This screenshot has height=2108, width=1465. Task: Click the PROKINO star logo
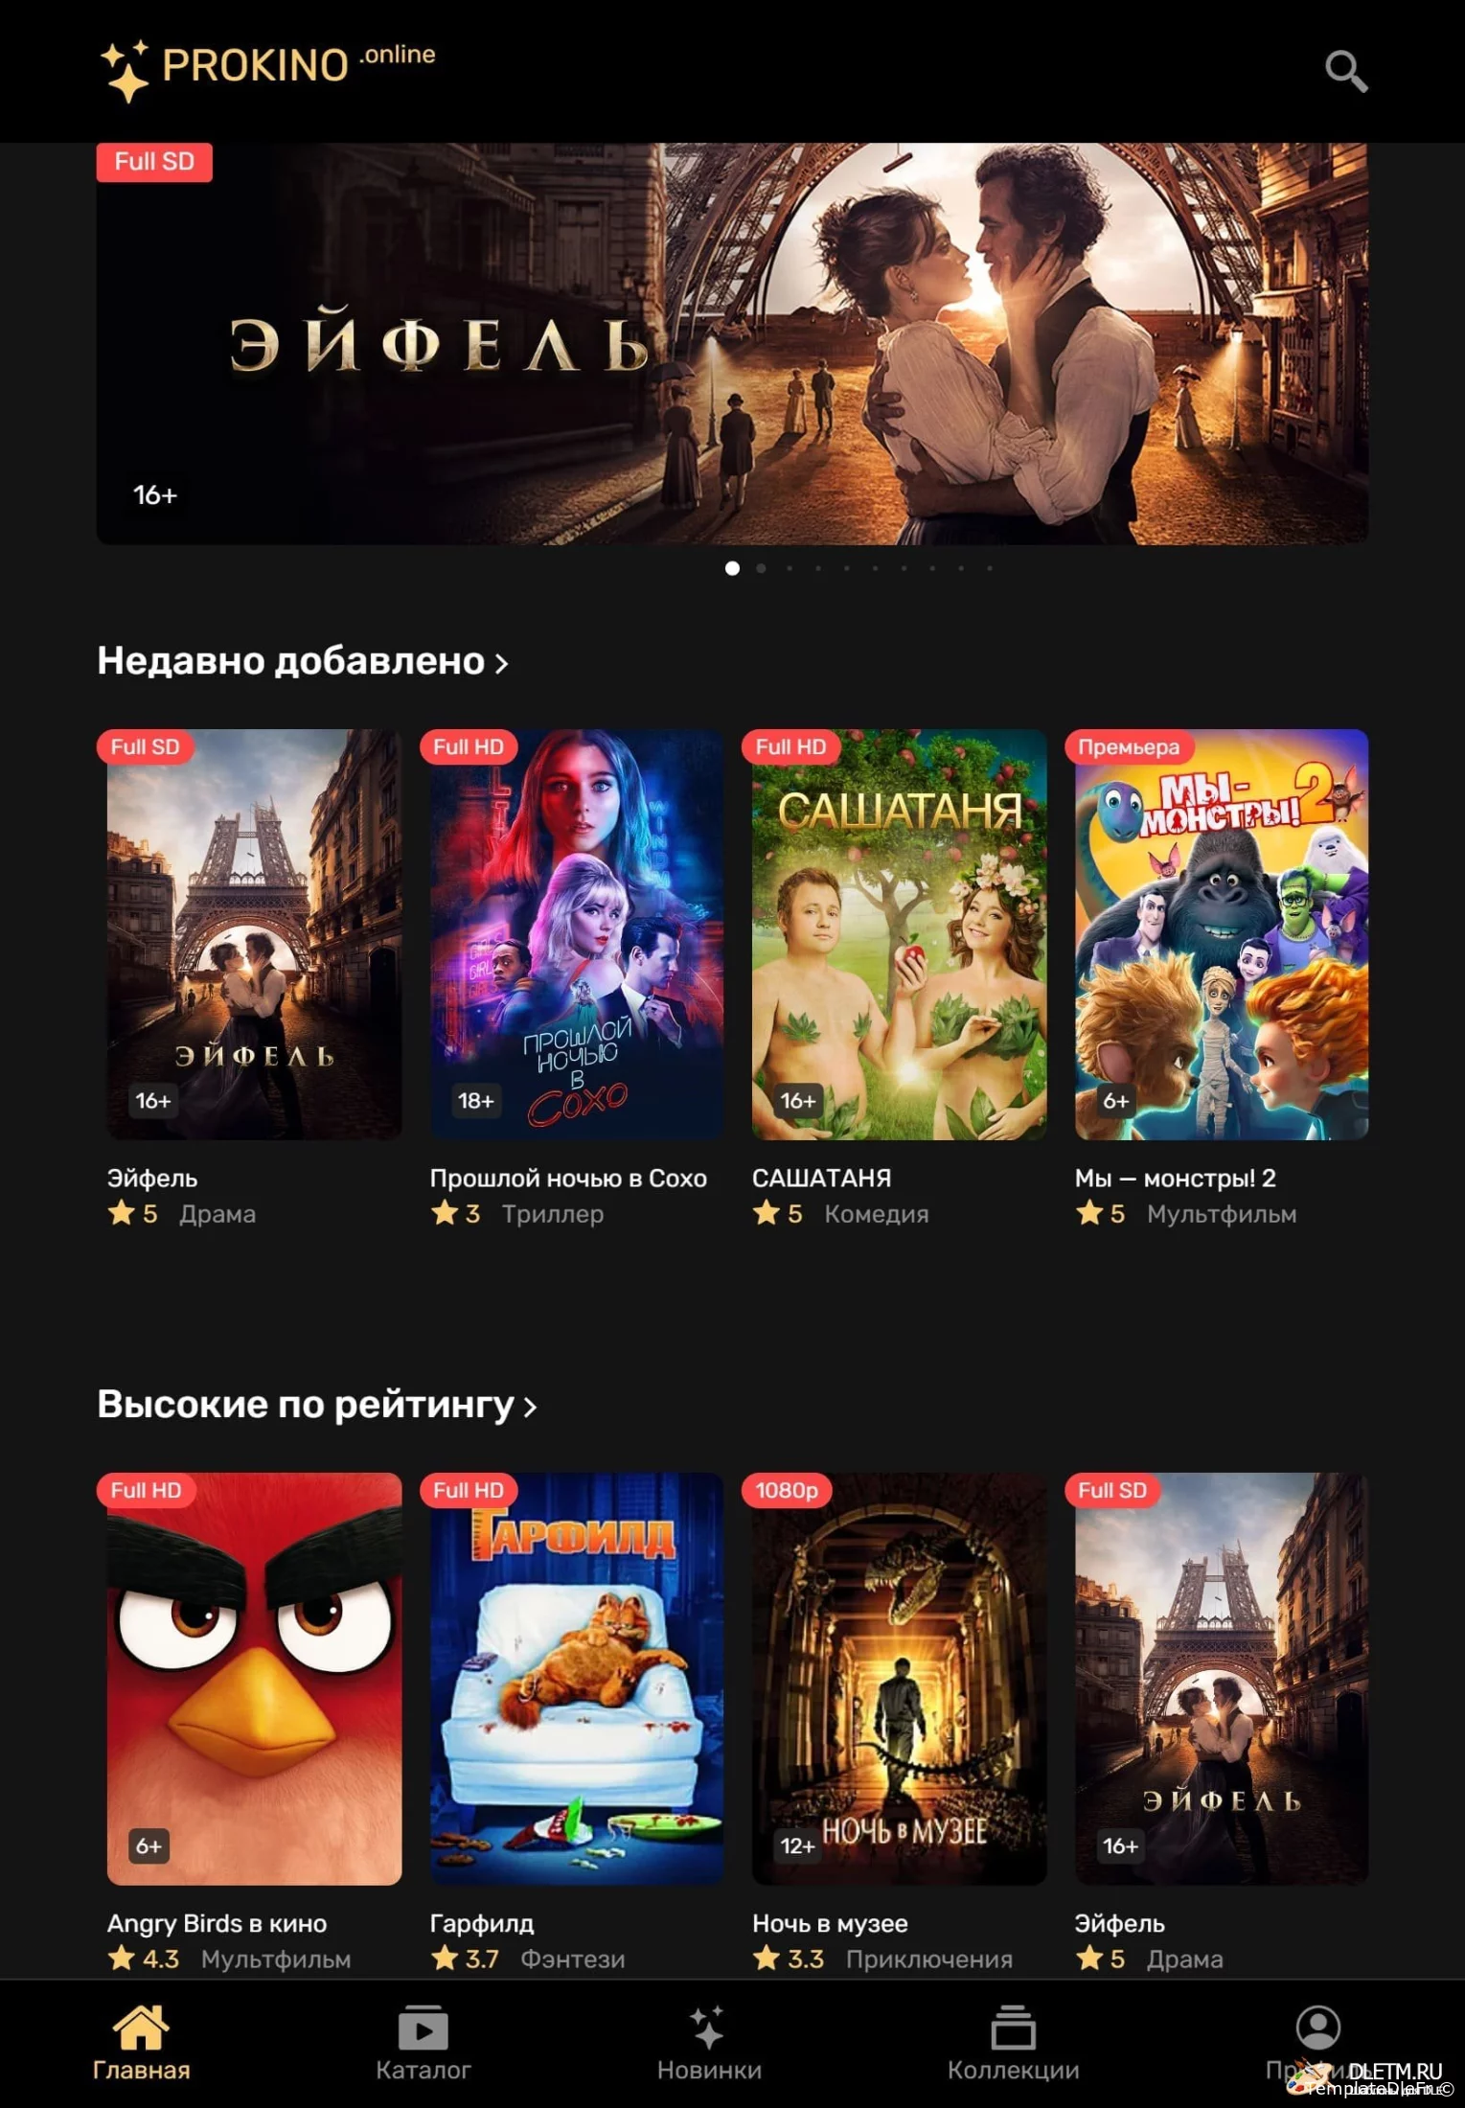click(x=125, y=71)
